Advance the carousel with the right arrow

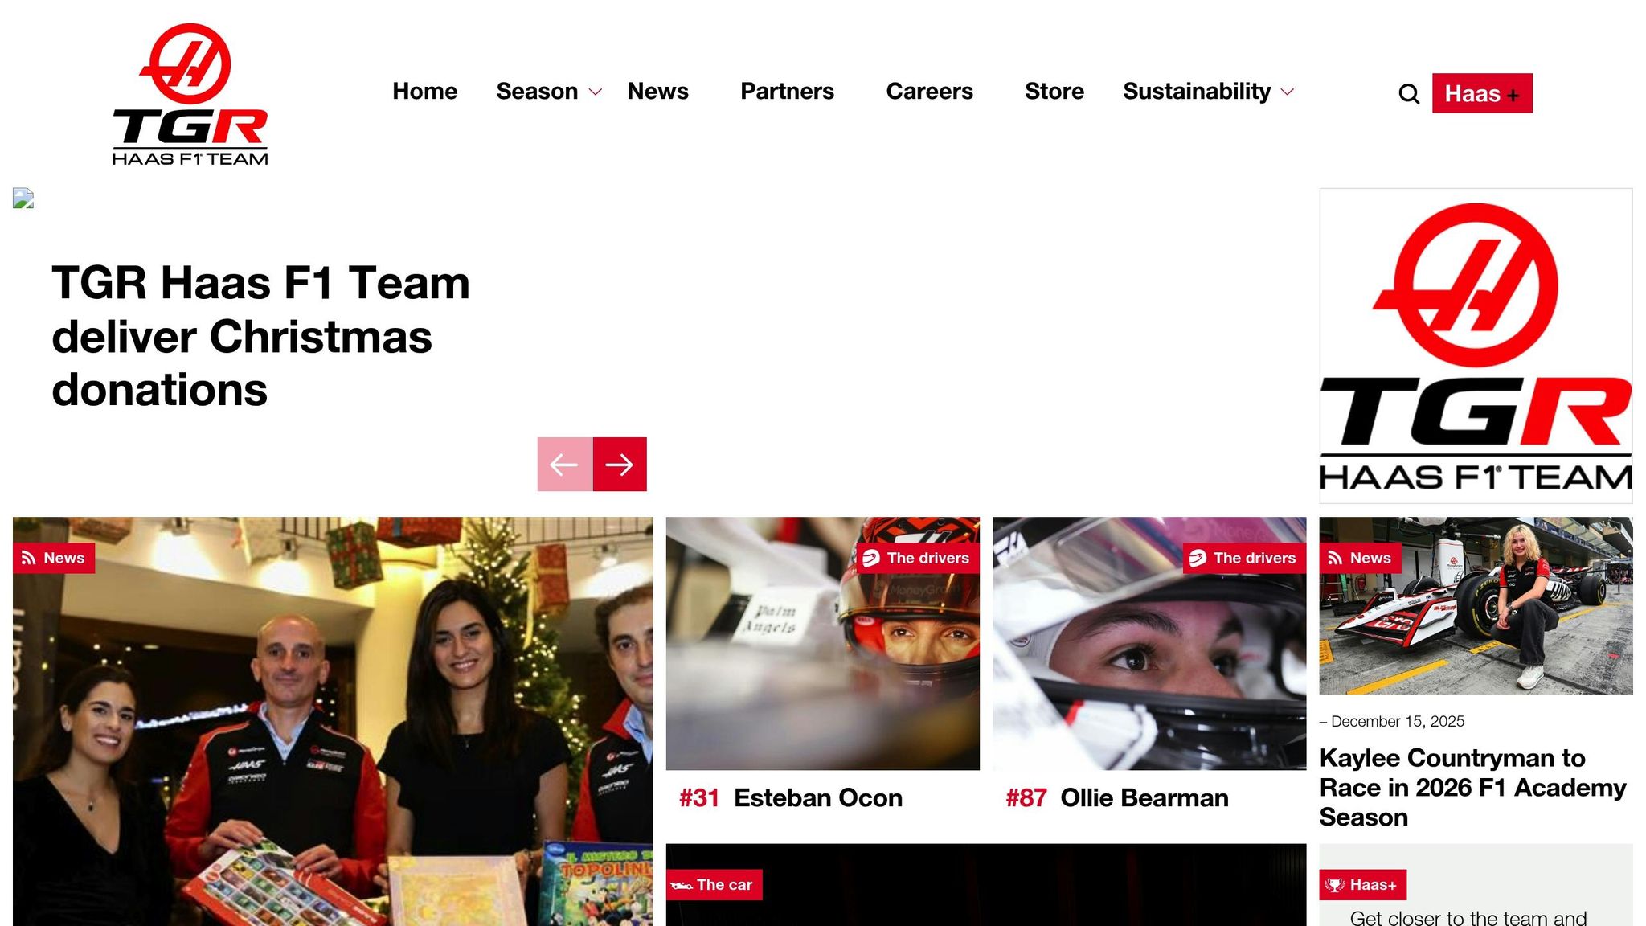[x=620, y=464]
